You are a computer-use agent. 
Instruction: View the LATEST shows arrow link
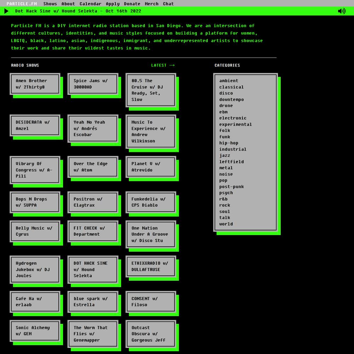(x=163, y=65)
